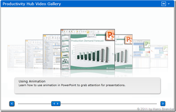This screenshot has width=176, height=112.
Task: Select the second PowerPoint Forecast thumbnail
Action: click(x=124, y=51)
